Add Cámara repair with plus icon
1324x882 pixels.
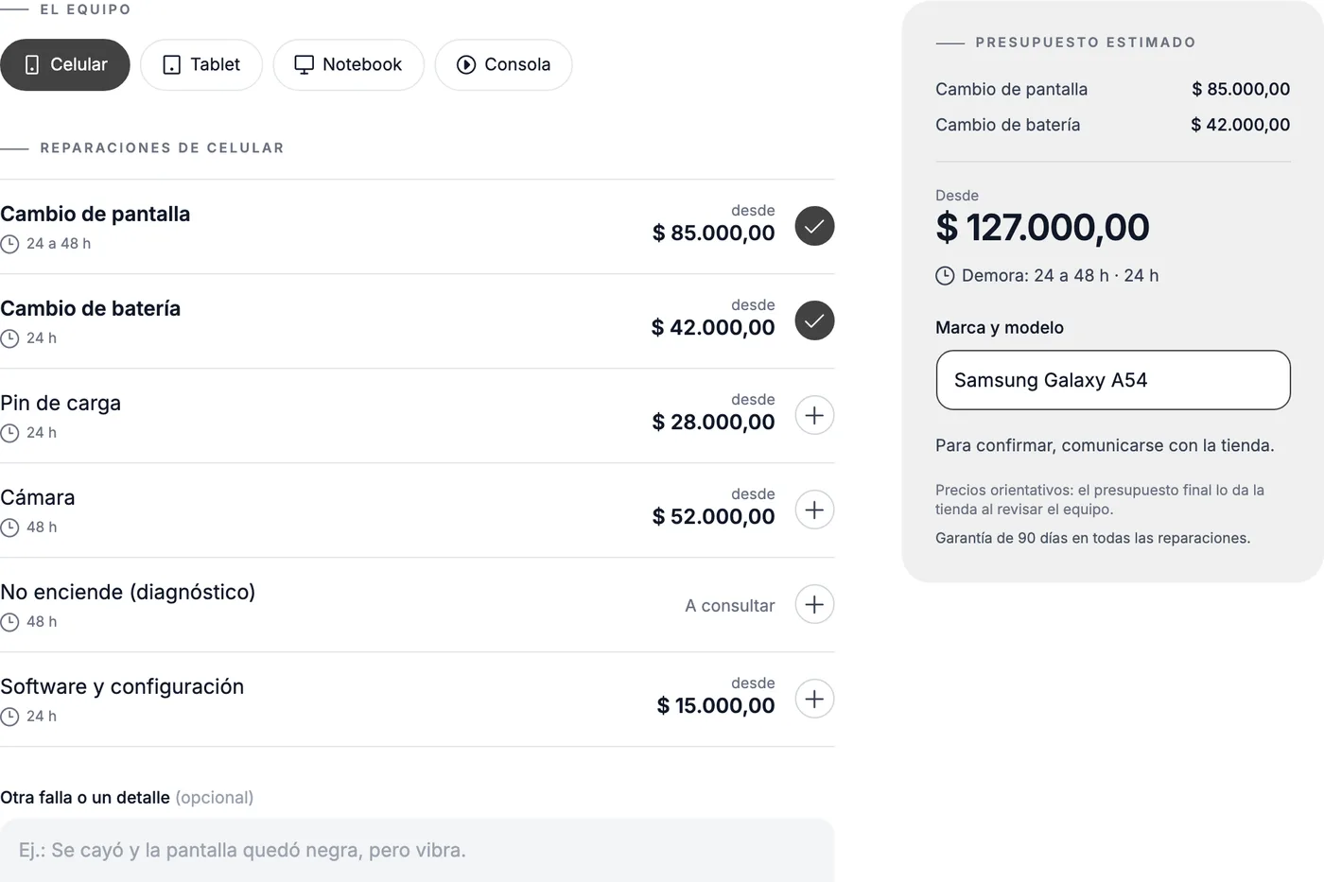(814, 510)
